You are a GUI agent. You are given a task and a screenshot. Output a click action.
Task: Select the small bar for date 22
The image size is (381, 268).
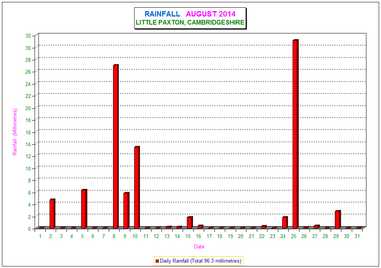tap(264, 227)
